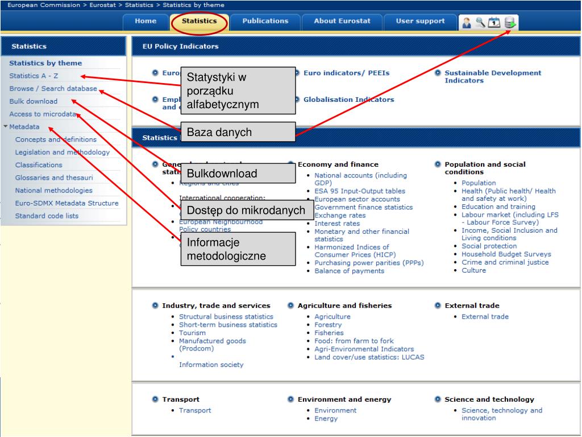The height and width of the screenshot is (437, 582).
Task: Open Glossaries and thesauri
Action: [x=54, y=178]
